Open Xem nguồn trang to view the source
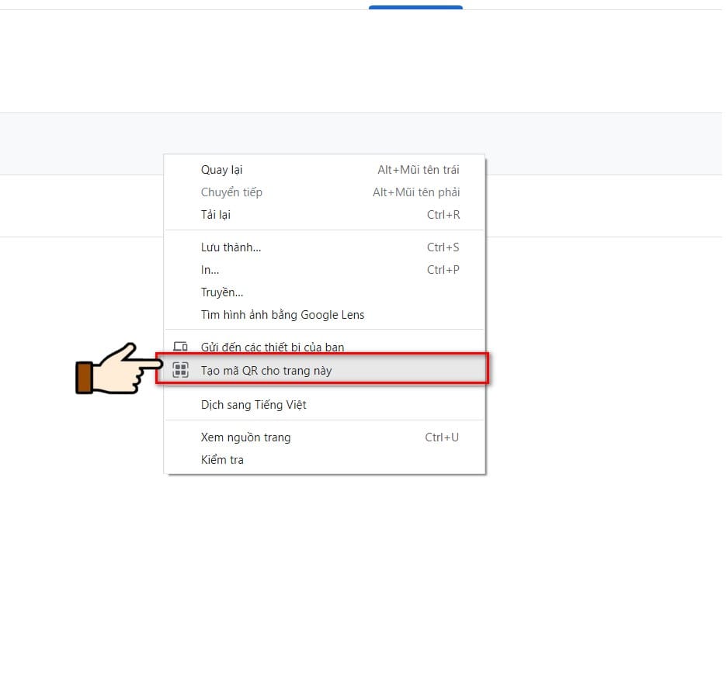The image size is (726, 688). [x=324, y=437]
